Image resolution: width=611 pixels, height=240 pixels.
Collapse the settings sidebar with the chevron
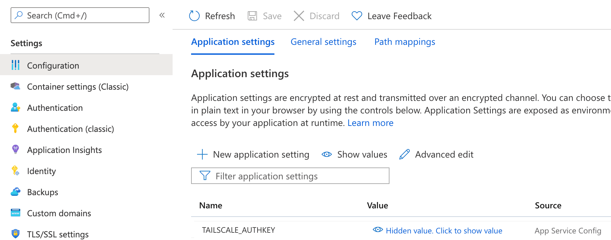tap(162, 15)
